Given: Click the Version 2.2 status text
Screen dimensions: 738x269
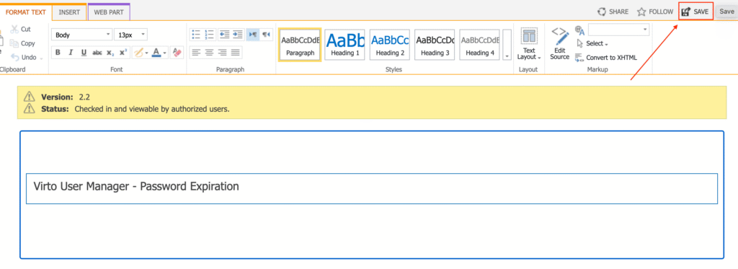Looking at the screenshot, I should [66, 97].
